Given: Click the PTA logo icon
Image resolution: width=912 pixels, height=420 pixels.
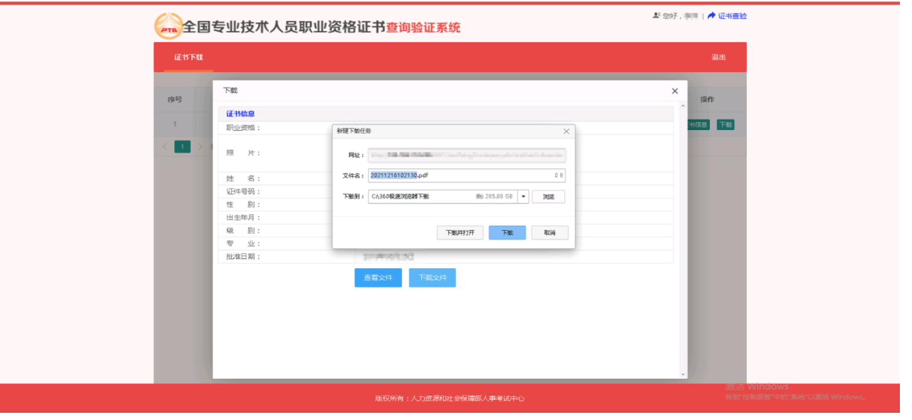Looking at the screenshot, I should point(169,26).
